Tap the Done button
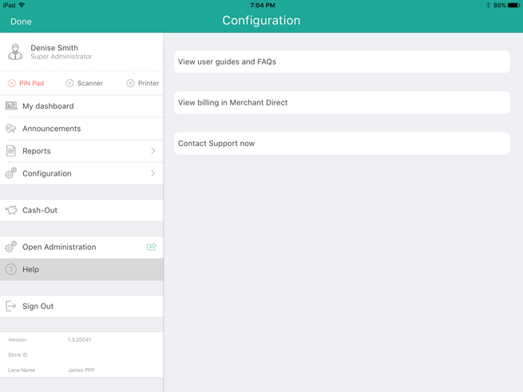This screenshot has height=392, width=523. pos(21,22)
